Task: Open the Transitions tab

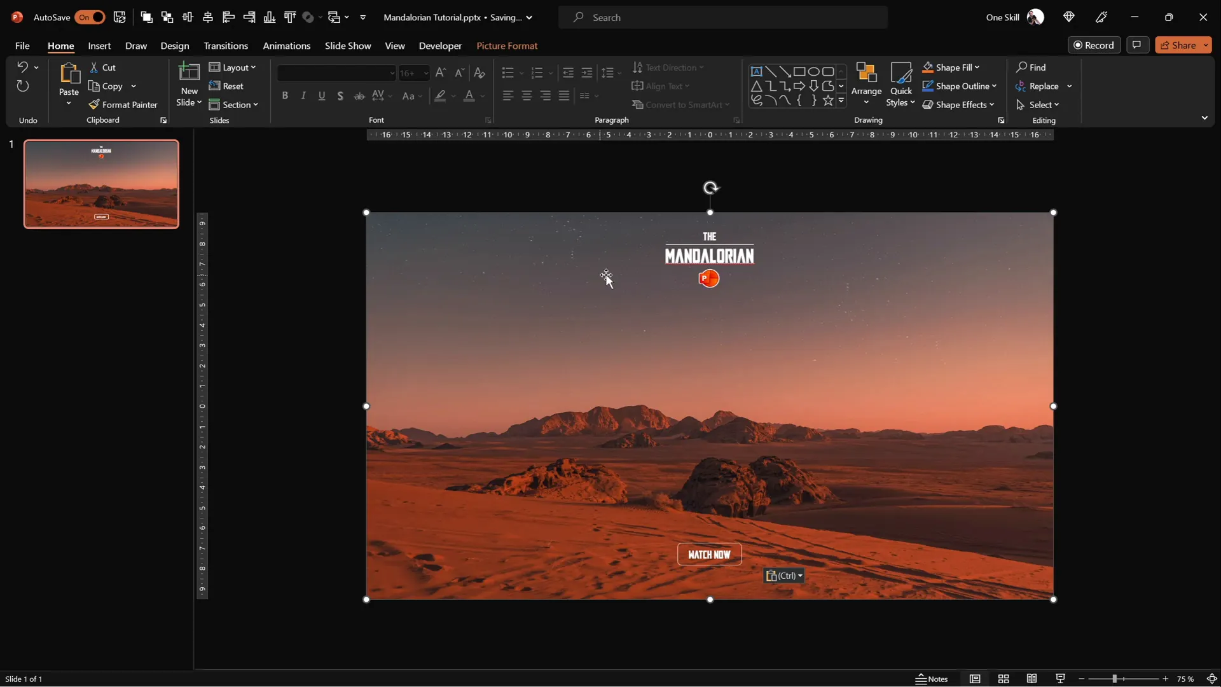Action: pos(226,46)
